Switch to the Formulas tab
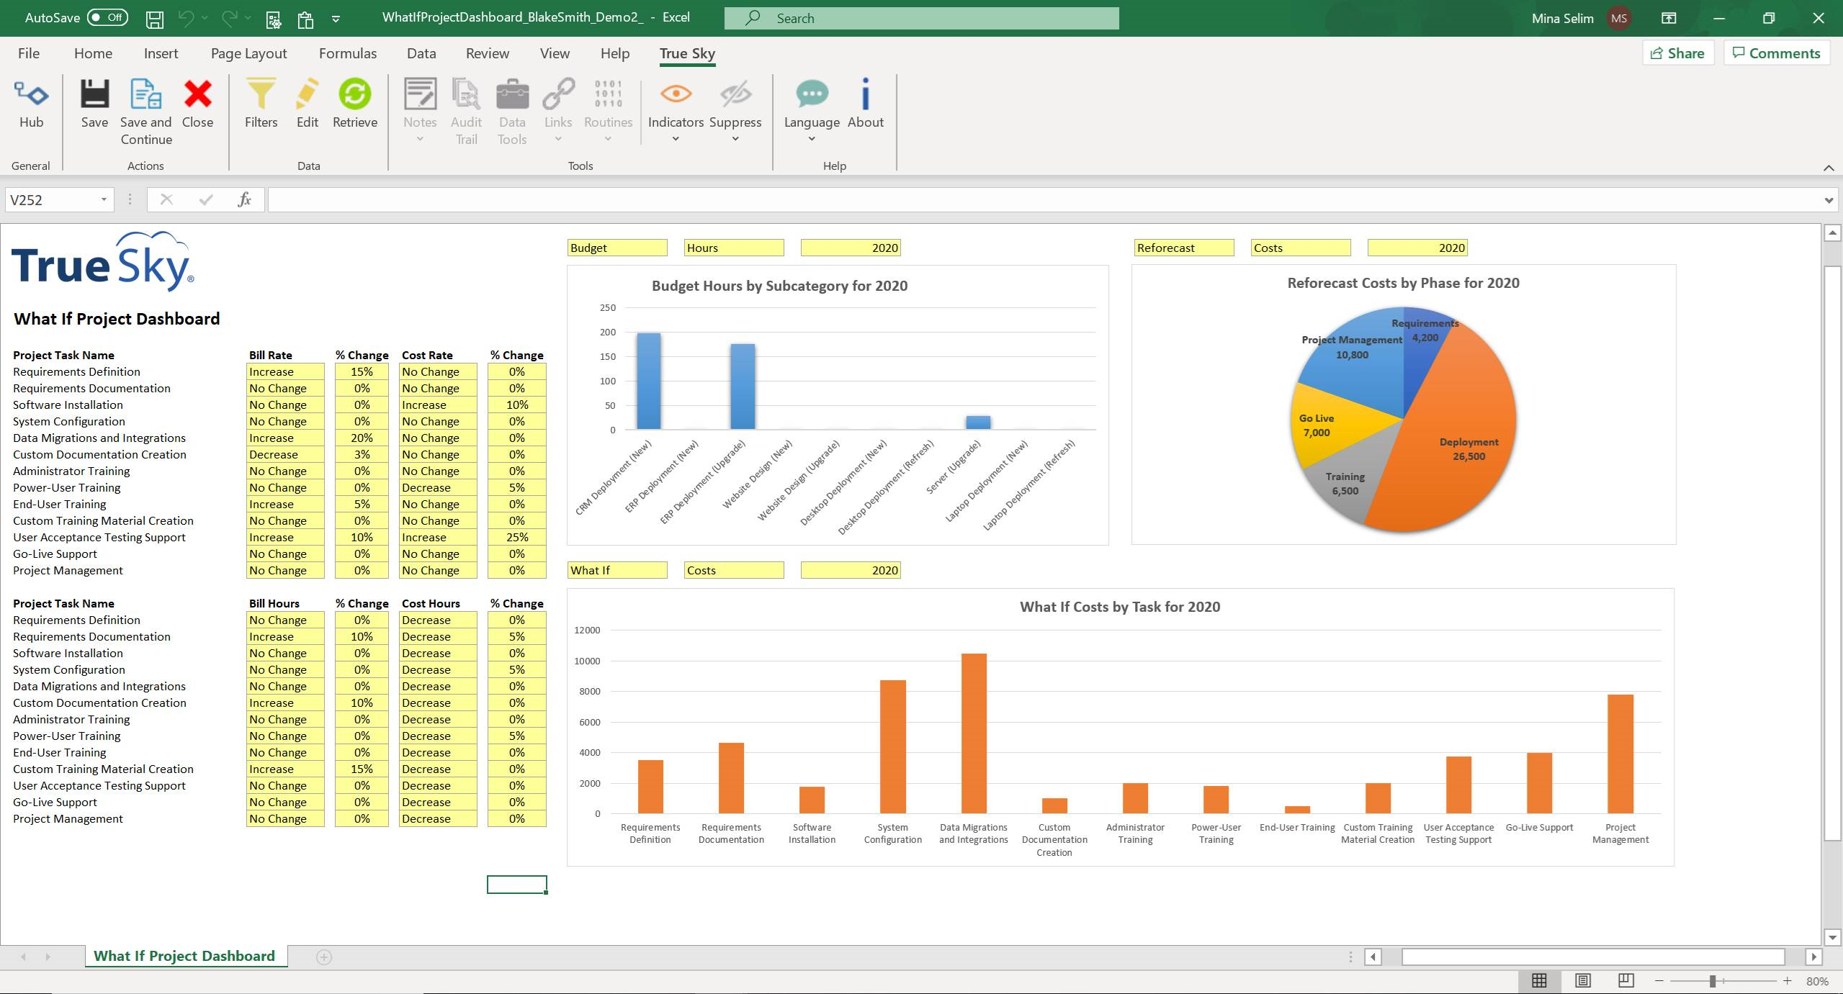 pyautogui.click(x=347, y=53)
